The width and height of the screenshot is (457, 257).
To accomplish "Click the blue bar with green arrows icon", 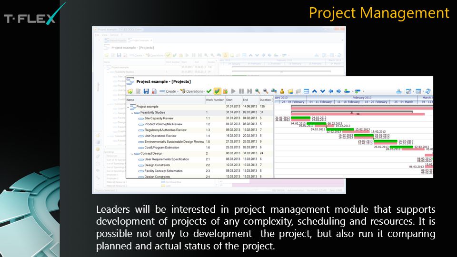I will (x=358, y=91).
